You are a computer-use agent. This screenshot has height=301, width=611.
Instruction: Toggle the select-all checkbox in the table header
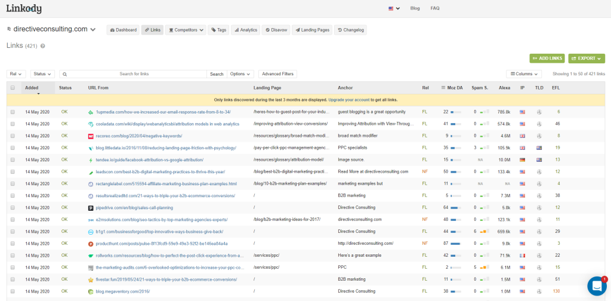point(13,88)
